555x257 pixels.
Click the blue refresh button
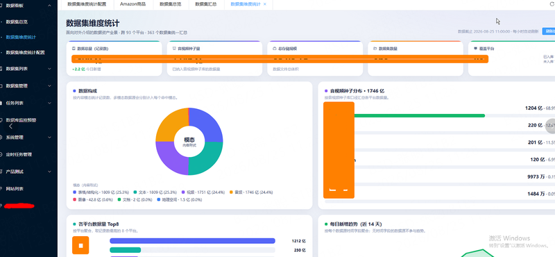coord(549,31)
